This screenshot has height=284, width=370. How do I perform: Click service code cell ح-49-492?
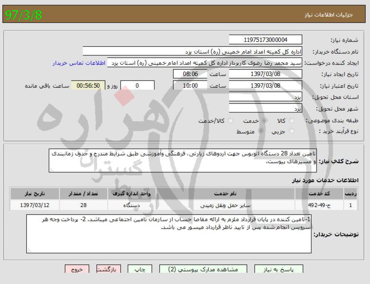tap(319, 205)
